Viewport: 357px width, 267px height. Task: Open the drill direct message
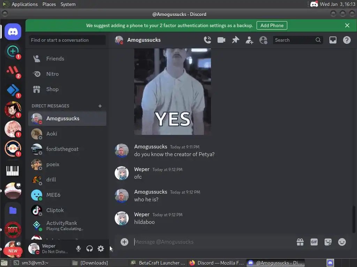point(67,180)
